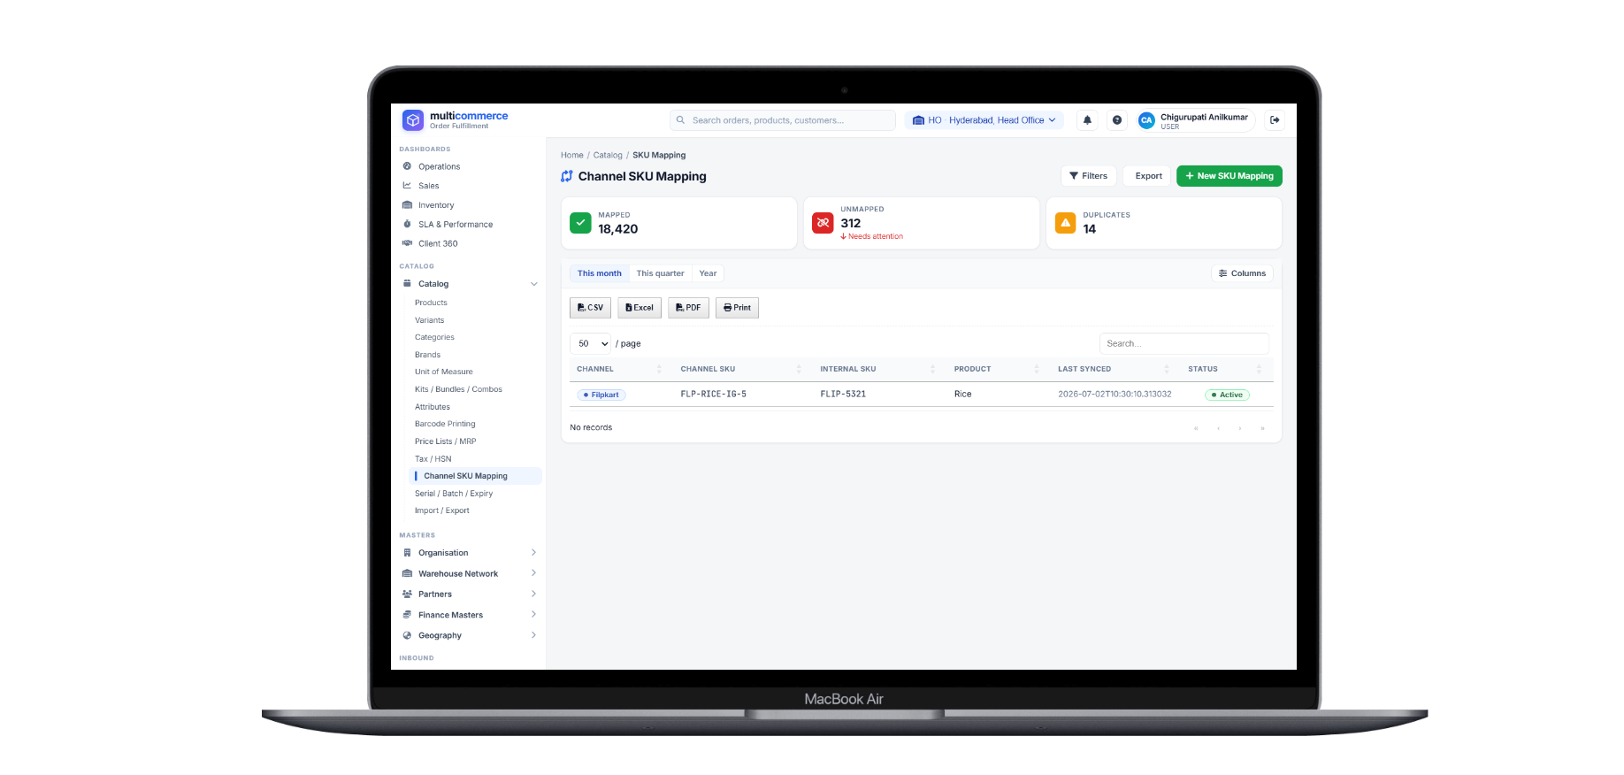Click the Channel SKU Mapping title icon
Viewport: 1624px width, 775px height.
(567, 176)
